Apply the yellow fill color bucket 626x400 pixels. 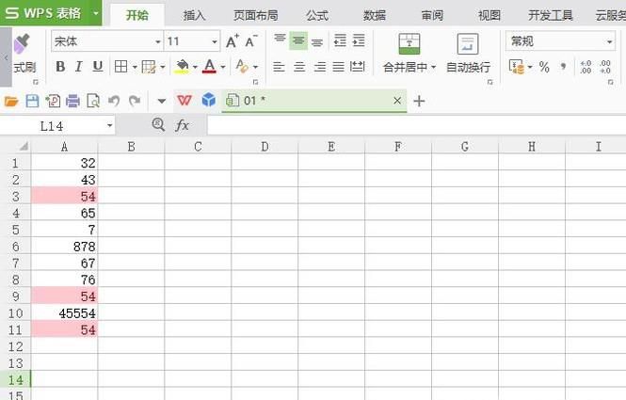pos(182,66)
